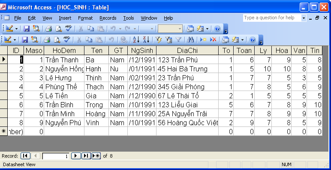
Task: Open the File menu
Action: [18, 18]
